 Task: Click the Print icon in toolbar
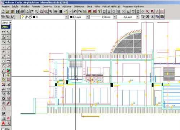pyautogui.click(x=22, y=12)
